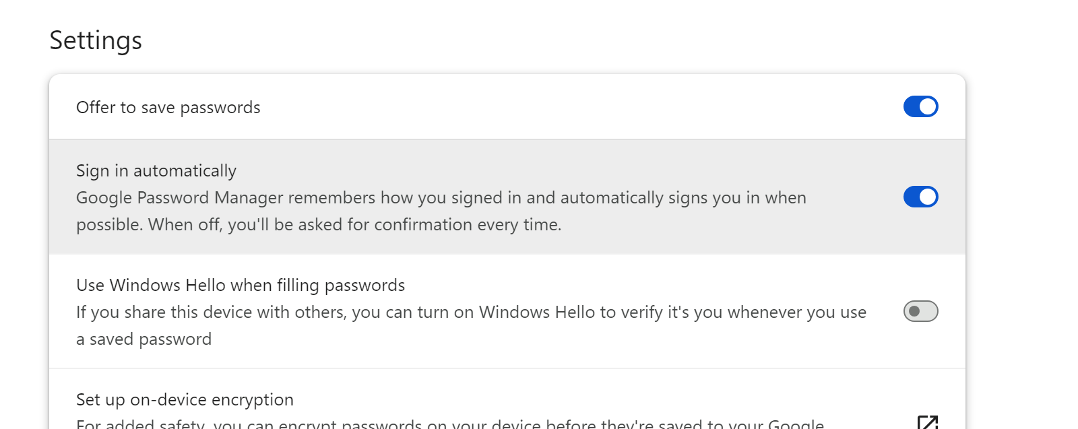Select the 'Offer to save passwords' label
The width and height of the screenshot is (1078, 429).
click(x=168, y=108)
